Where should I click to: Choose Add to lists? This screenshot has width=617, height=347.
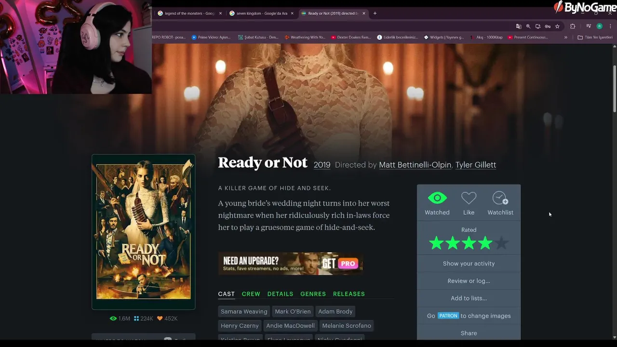pos(469,298)
